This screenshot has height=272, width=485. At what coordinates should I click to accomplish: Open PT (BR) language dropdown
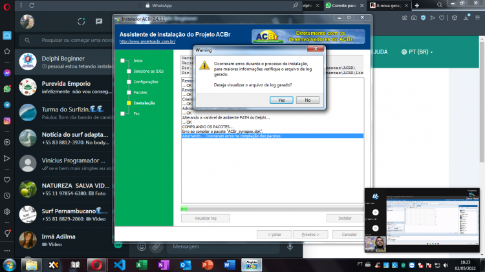click(417, 52)
